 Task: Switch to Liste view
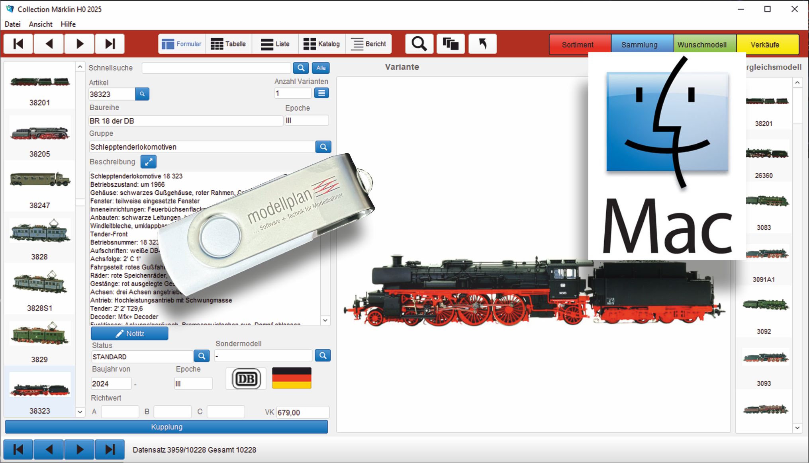pos(275,44)
